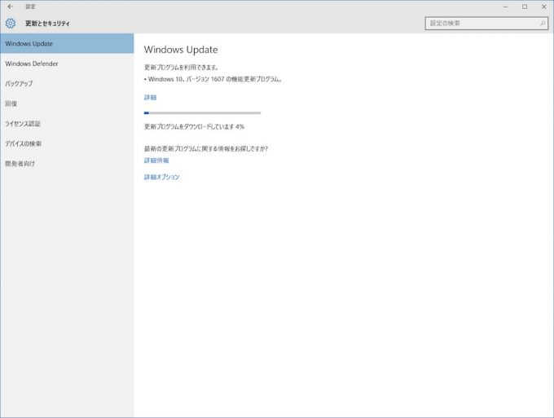Click the ダウンロードしています 4% status text

(194, 126)
